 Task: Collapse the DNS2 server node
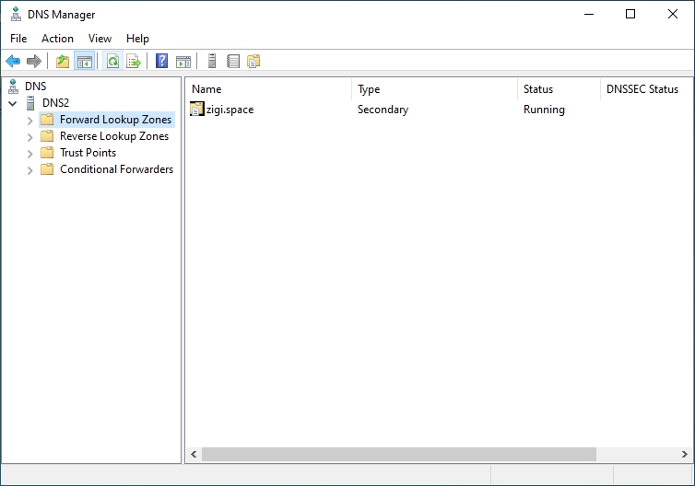click(13, 104)
